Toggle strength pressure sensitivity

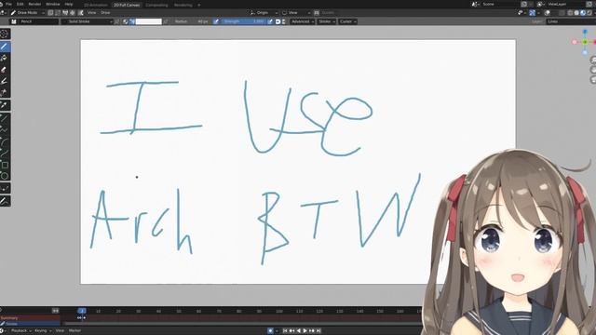point(270,21)
